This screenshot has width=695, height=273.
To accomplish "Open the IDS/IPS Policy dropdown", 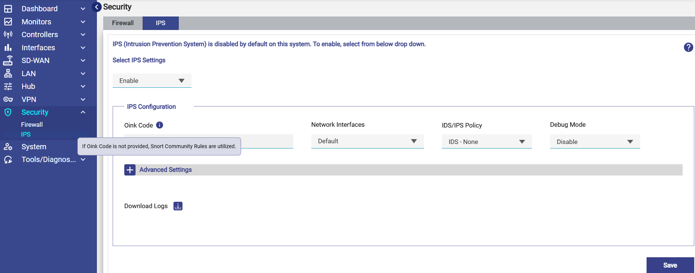I will tap(487, 142).
